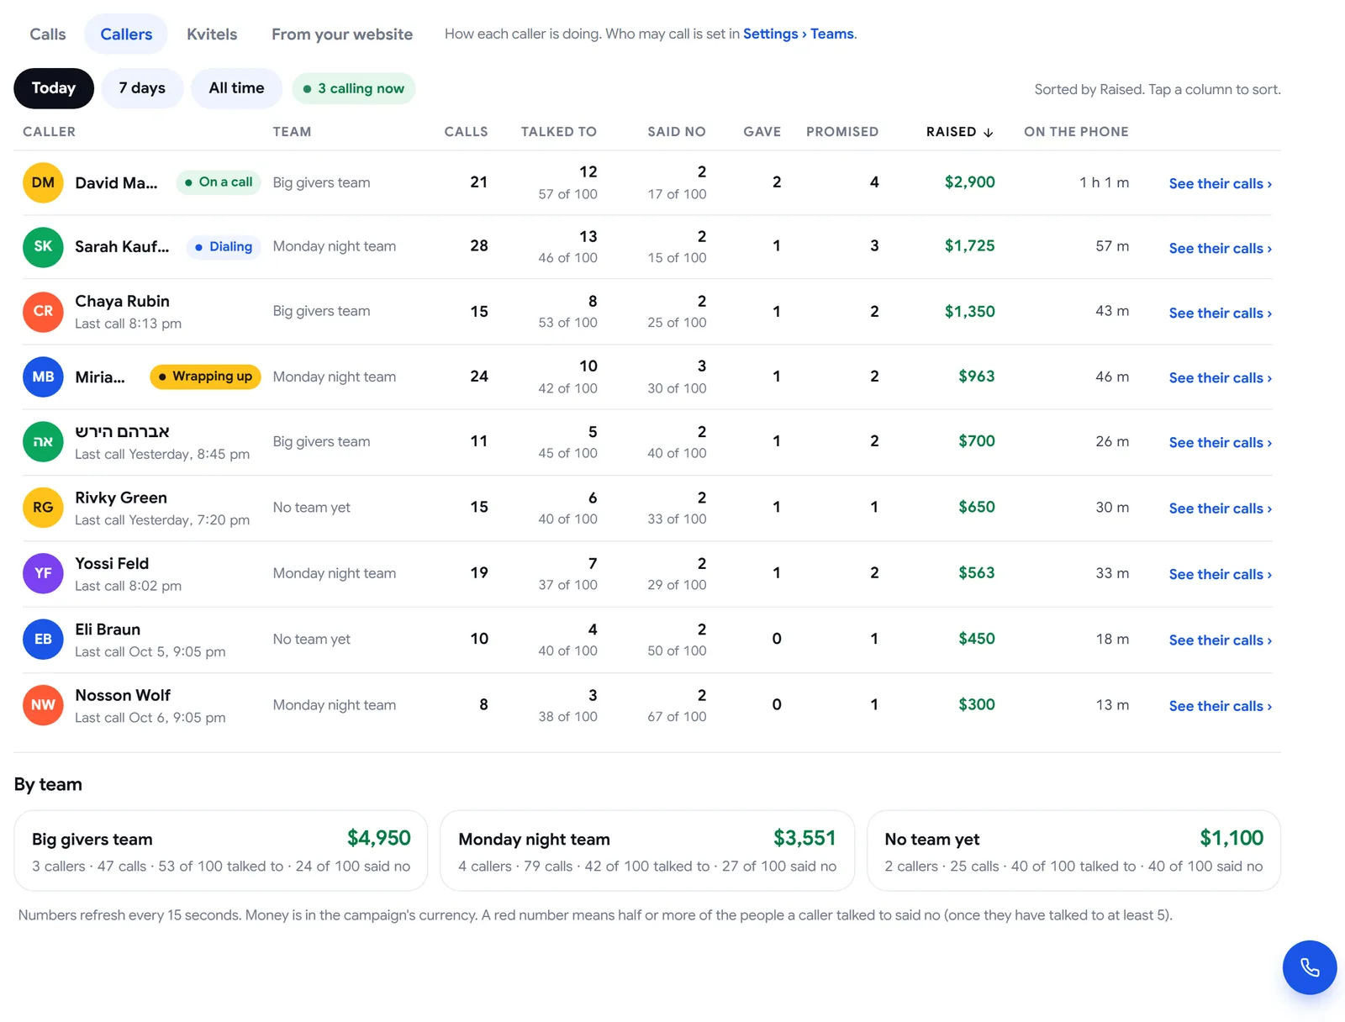Viewport: 1345px width, 1022px height.
Task: Open the Monday night team summary card
Action: point(647,851)
